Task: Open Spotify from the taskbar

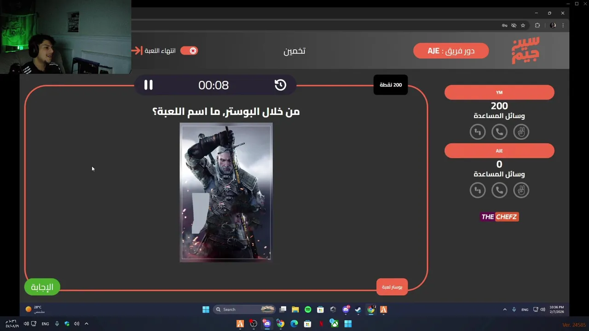Action: point(308,309)
